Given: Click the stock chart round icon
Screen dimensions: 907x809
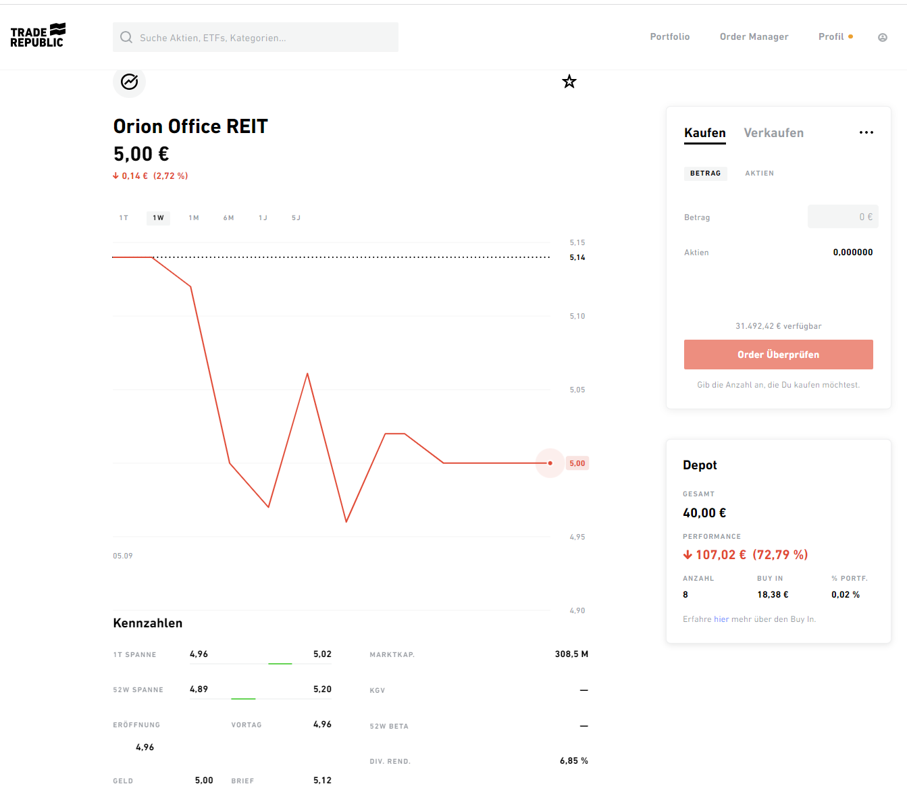Looking at the screenshot, I should point(129,82).
